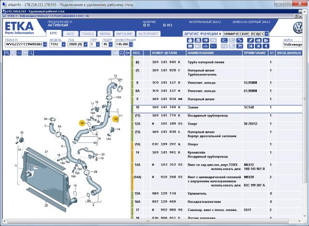Click the printer icon in the toolbar
Screen dimensions: 309x226
pyautogui.click(x=190, y=41)
